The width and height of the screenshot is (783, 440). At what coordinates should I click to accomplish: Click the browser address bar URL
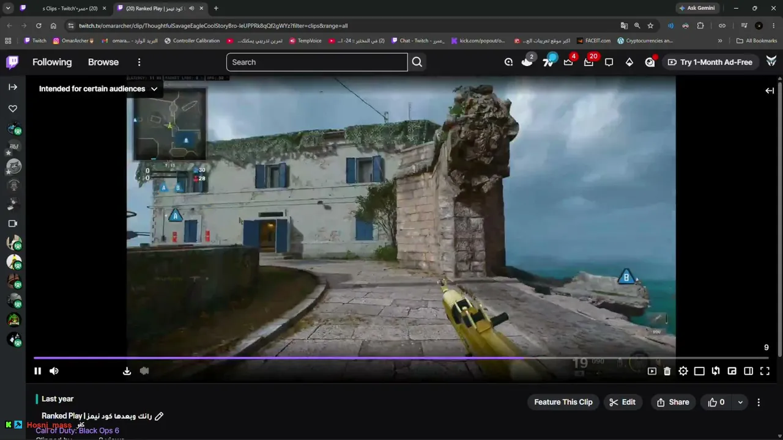(213, 26)
